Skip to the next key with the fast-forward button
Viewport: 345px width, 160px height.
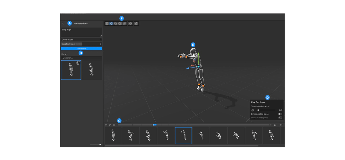pos(114,125)
